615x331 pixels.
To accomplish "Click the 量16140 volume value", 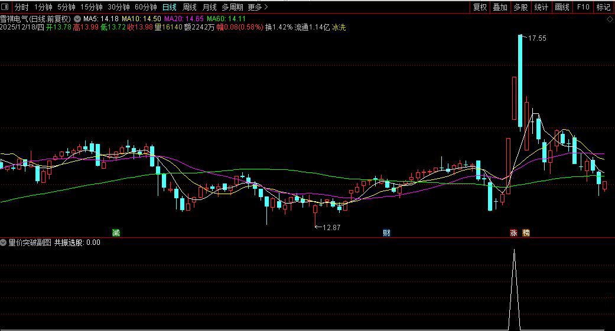I will 168,27.
